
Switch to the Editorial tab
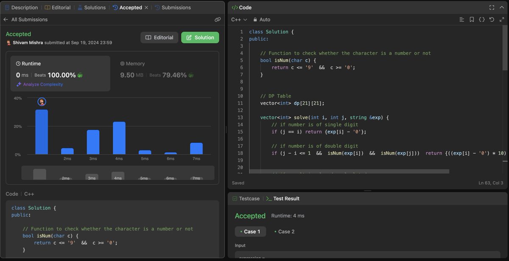[x=58, y=8]
